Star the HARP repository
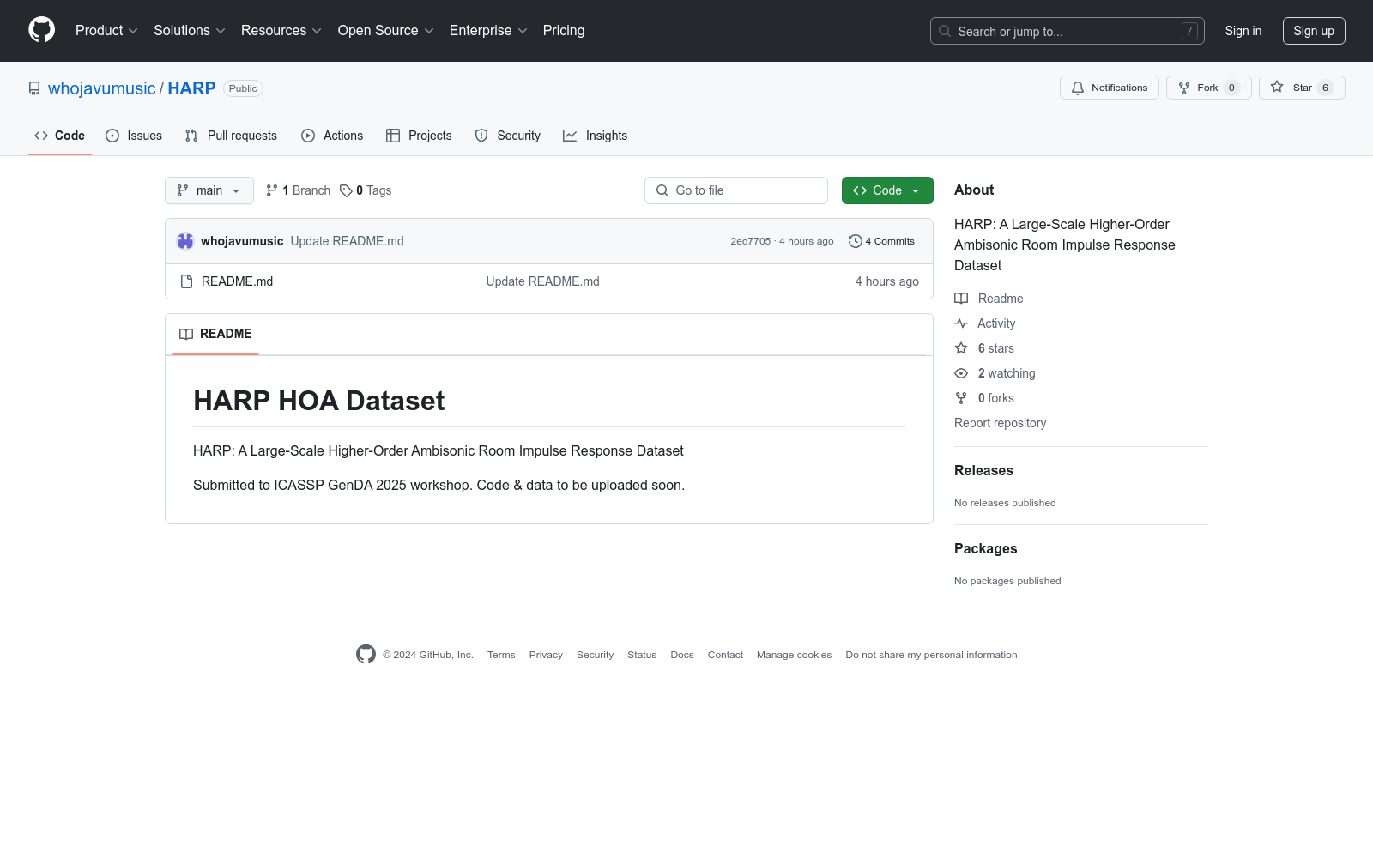Screen dimensions: 1373x858 tap(1302, 88)
